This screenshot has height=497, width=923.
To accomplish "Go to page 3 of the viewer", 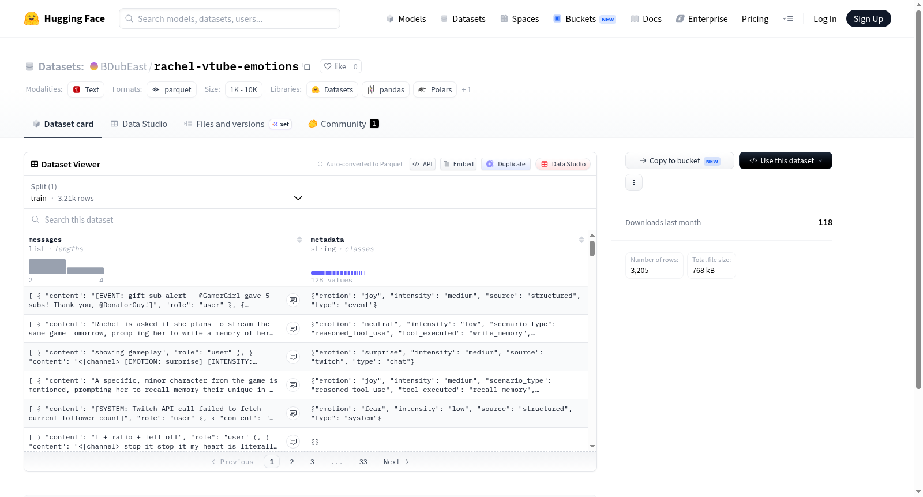I will coord(312,462).
